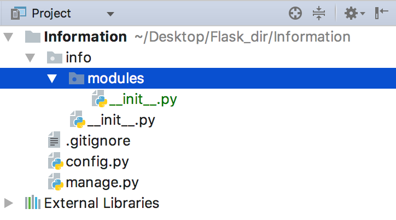Open the gear settings menu
The image size is (396, 220).
coord(354,13)
